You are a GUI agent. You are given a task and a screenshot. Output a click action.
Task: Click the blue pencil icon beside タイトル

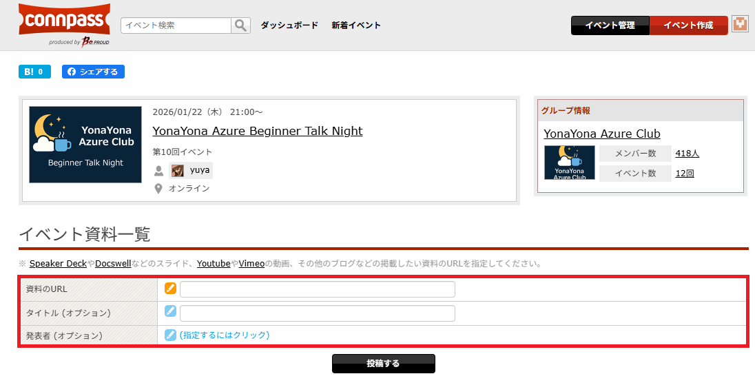coord(170,311)
